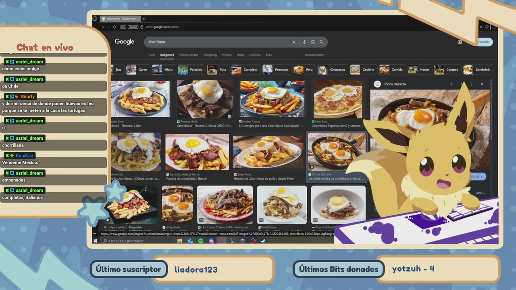Open La Cocina Chilena de Pilar Hernández image
516x290 pixels.
(225, 205)
